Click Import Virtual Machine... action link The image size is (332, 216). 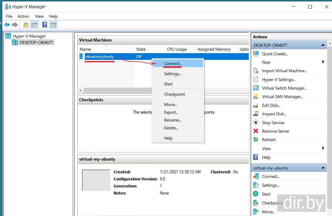click(284, 71)
